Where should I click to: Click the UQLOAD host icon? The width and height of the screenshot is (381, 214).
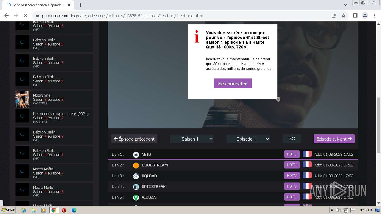tap(136, 176)
